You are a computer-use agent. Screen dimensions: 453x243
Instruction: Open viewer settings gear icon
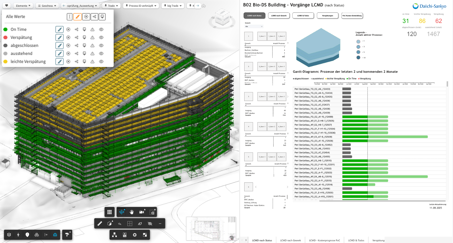click(x=135, y=235)
